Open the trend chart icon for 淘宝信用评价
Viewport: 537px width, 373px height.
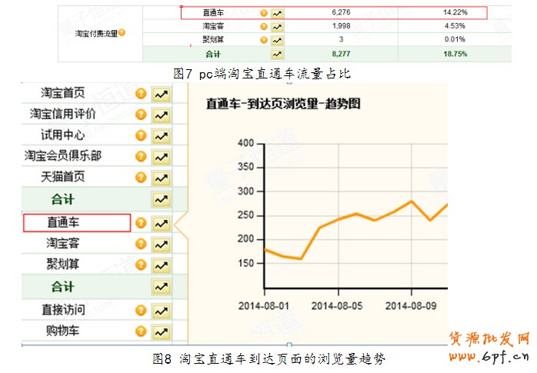tap(160, 115)
